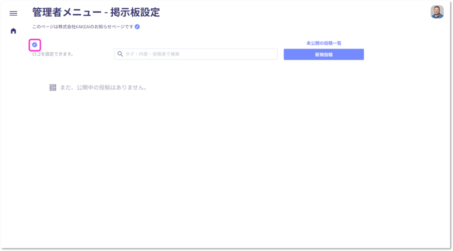Select text まだ、公開中の投稿はありません。
Screen dimensions: 453x251
pos(104,88)
